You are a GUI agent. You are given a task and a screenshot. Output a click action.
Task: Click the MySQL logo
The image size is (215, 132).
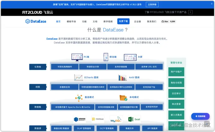pos(116,119)
